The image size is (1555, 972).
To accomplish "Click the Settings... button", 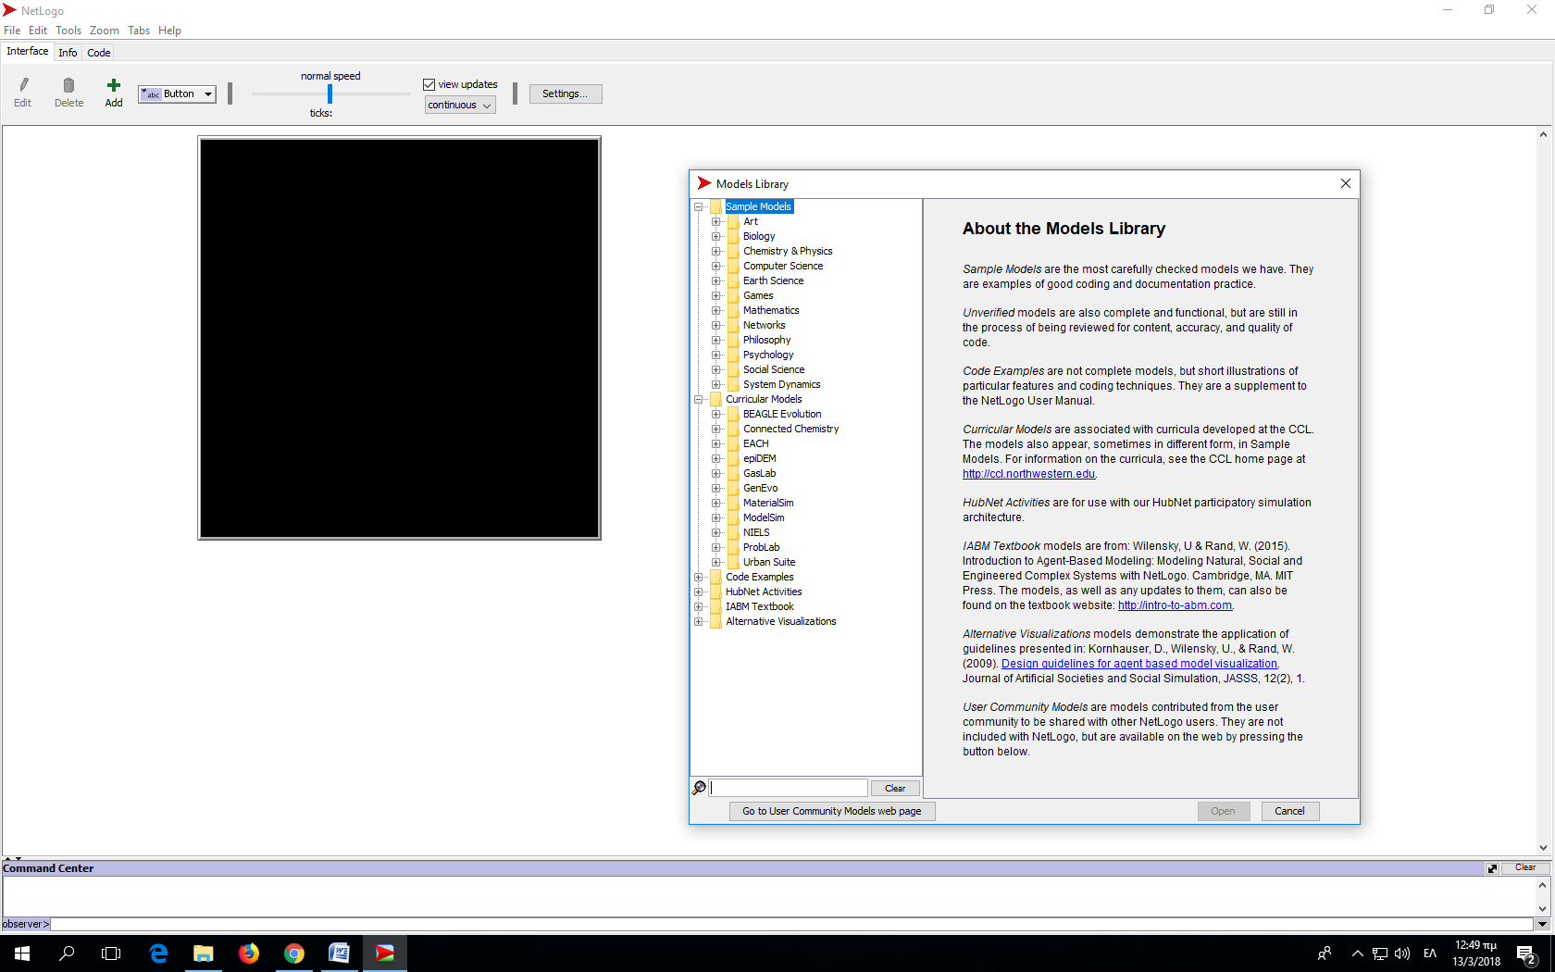I will [x=566, y=93].
